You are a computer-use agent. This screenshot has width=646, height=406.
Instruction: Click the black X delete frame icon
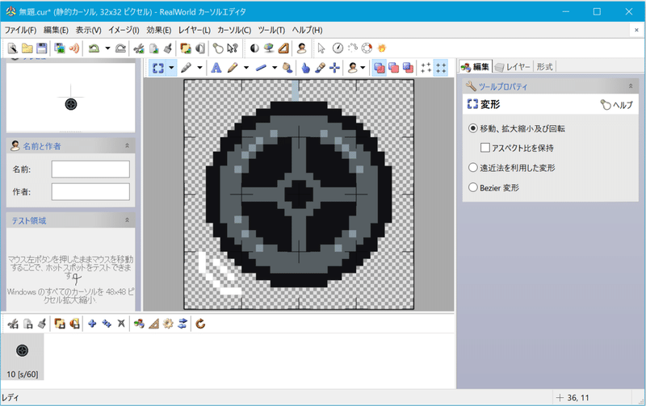tap(121, 324)
